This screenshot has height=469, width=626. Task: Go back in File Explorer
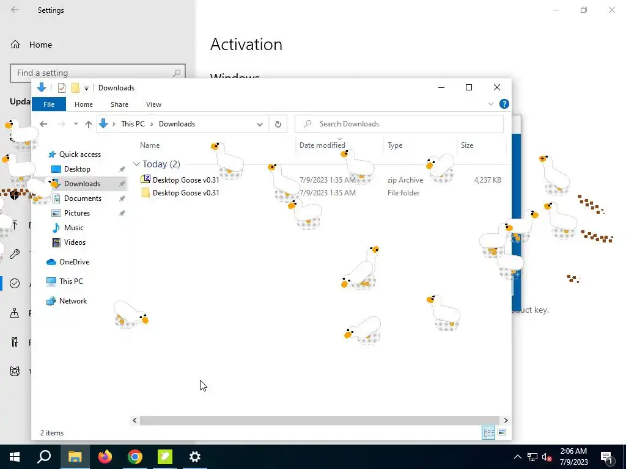point(43,124)
